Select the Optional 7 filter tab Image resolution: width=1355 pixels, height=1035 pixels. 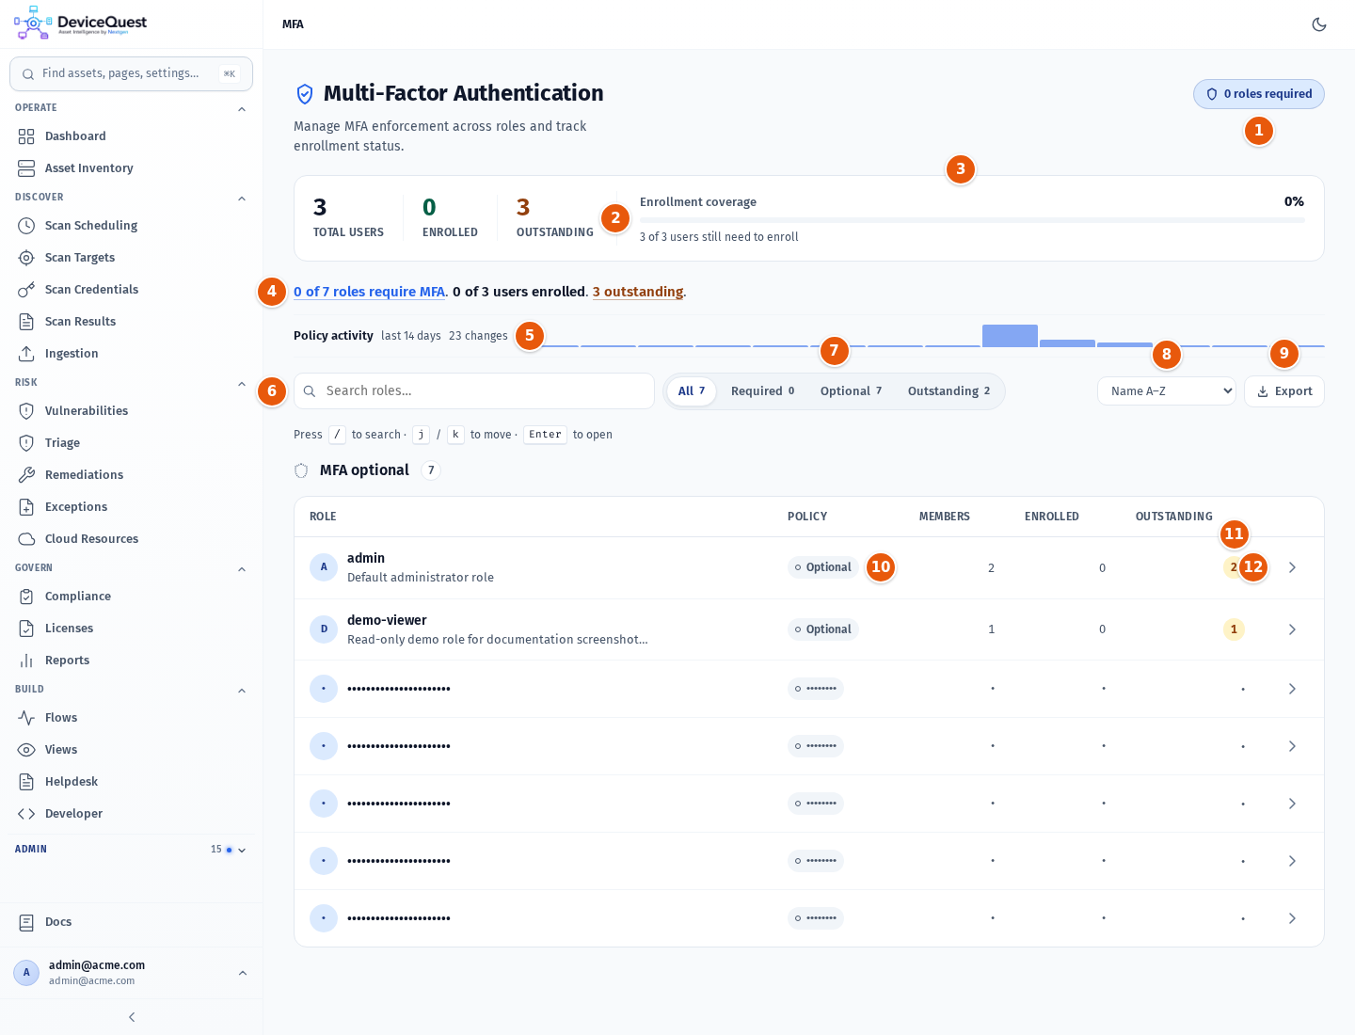click(x=851, y=391)
